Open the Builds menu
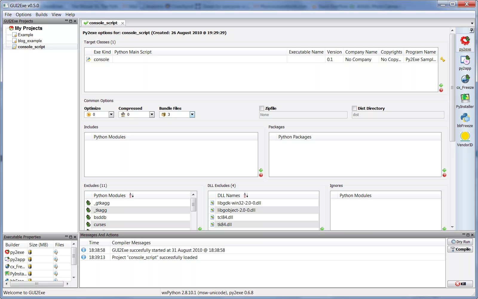478x299 pixels. (42, 14)
